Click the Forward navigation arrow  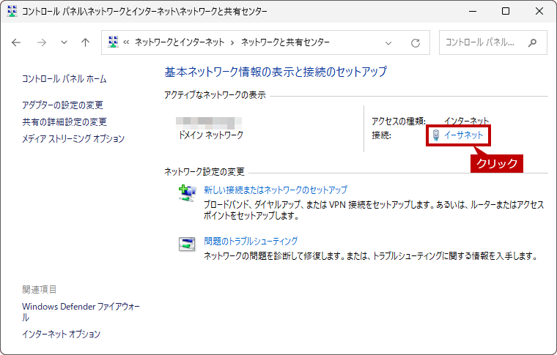pos(42,42)
